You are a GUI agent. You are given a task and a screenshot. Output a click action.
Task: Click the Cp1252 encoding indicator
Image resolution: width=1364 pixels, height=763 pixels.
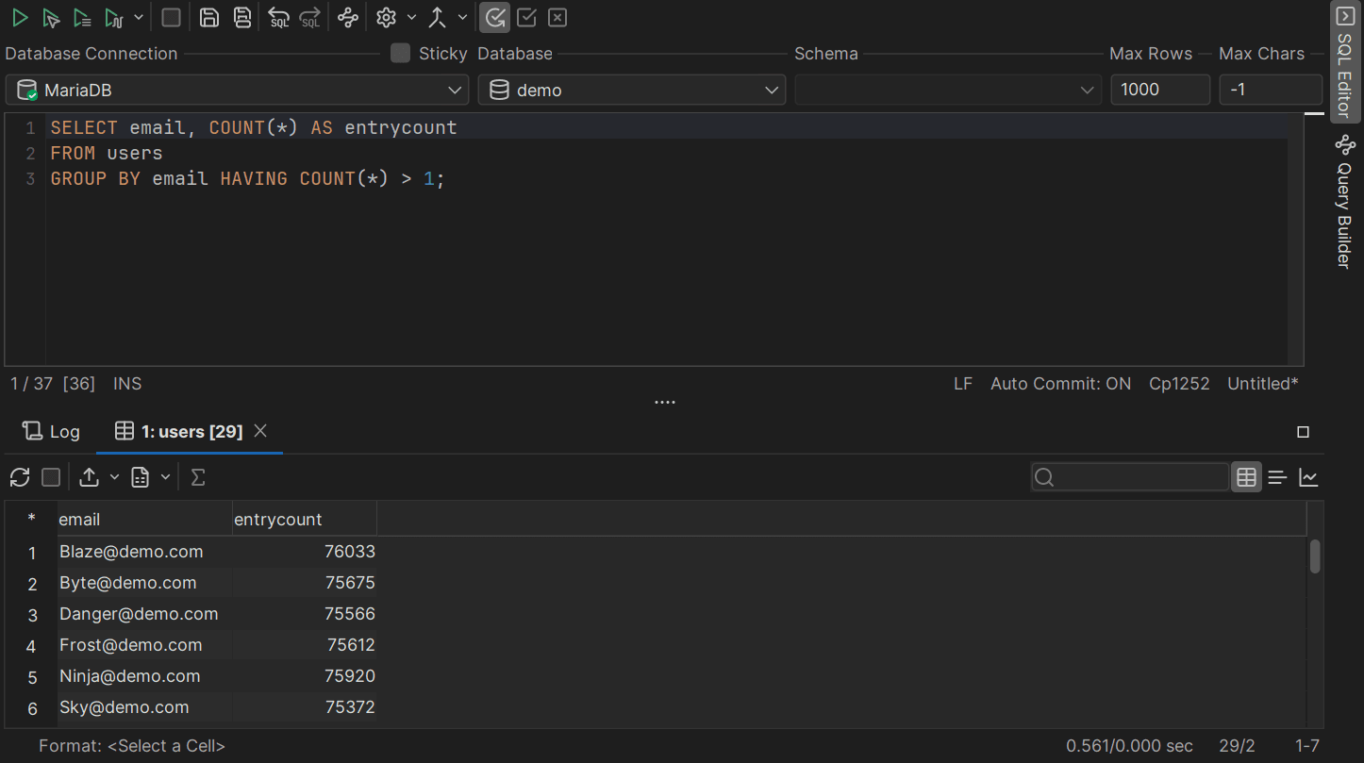point(1179,384)
